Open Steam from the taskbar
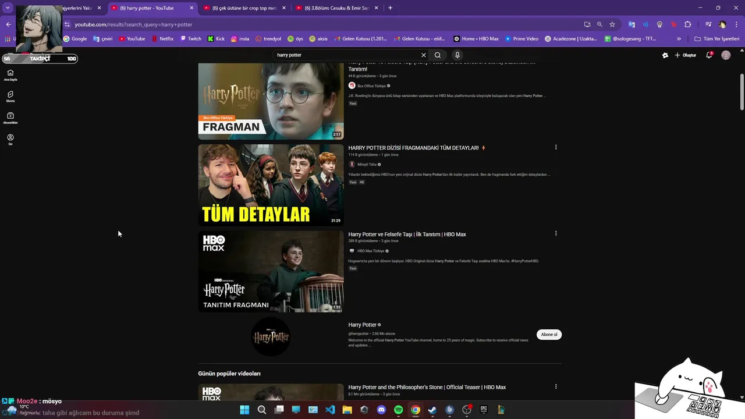 click(x=432, y=410)
